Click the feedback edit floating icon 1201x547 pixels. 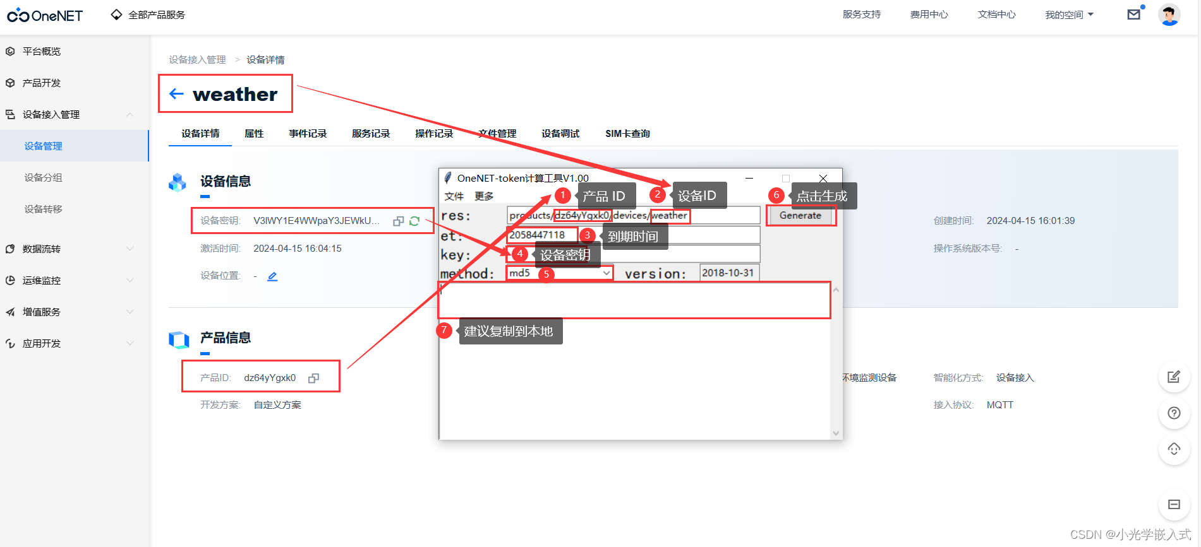1174,377
